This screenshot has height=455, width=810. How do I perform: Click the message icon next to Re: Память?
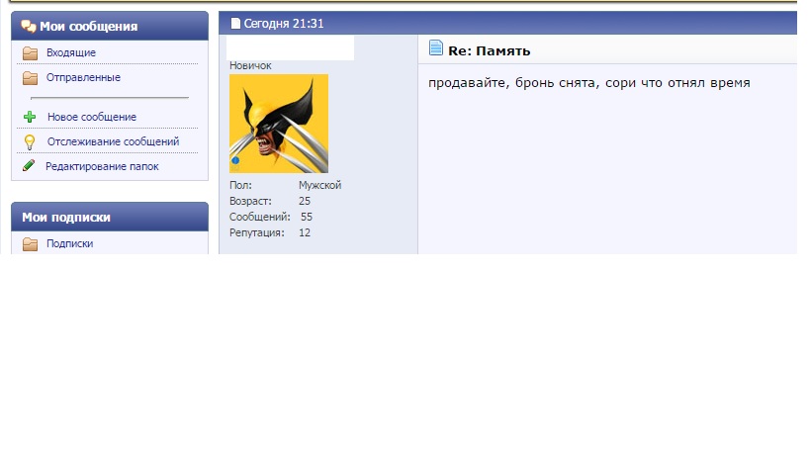[x=436, y=49]
